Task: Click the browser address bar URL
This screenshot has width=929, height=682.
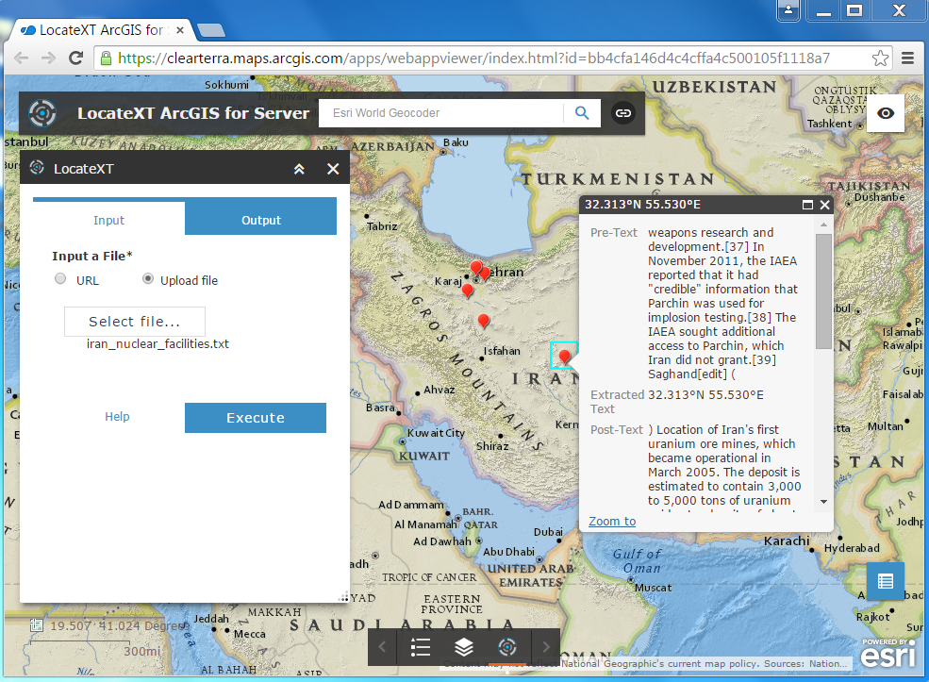Action: [x=473, y=58]
